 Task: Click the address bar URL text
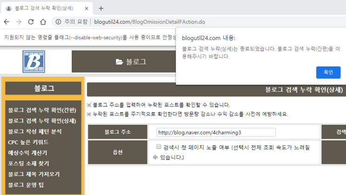tap(149, 22)
